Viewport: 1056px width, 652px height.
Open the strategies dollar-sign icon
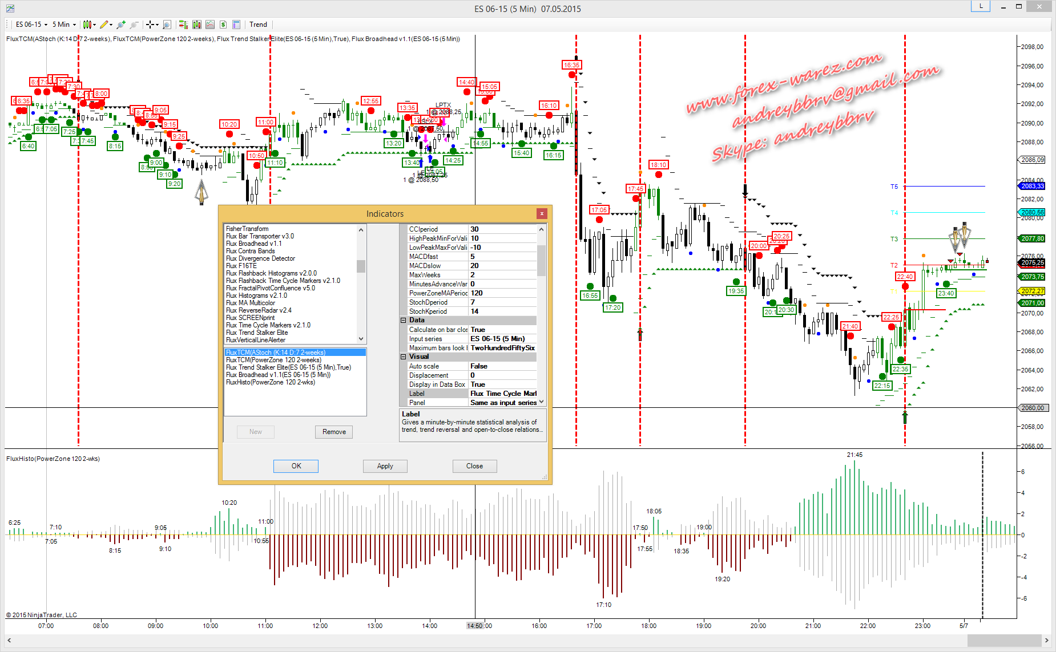tap(223, 25)
